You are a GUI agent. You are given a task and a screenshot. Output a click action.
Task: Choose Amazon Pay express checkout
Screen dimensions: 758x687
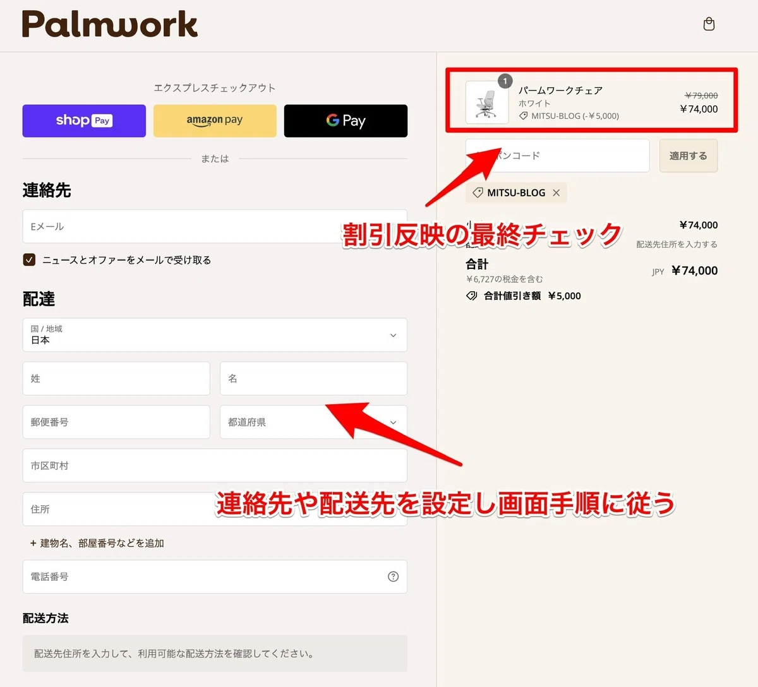point(215,121)
